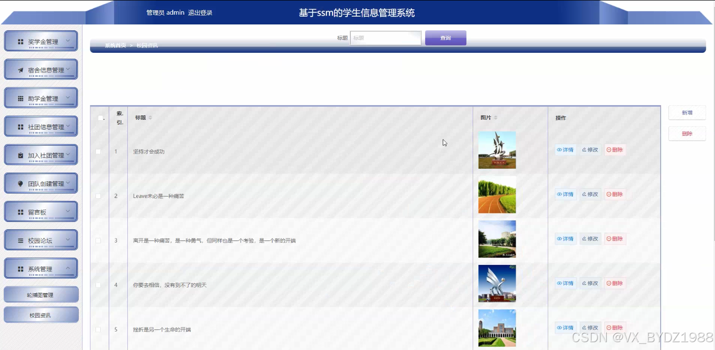Click the delete circle icon in row 3

(x=609, y=239)
